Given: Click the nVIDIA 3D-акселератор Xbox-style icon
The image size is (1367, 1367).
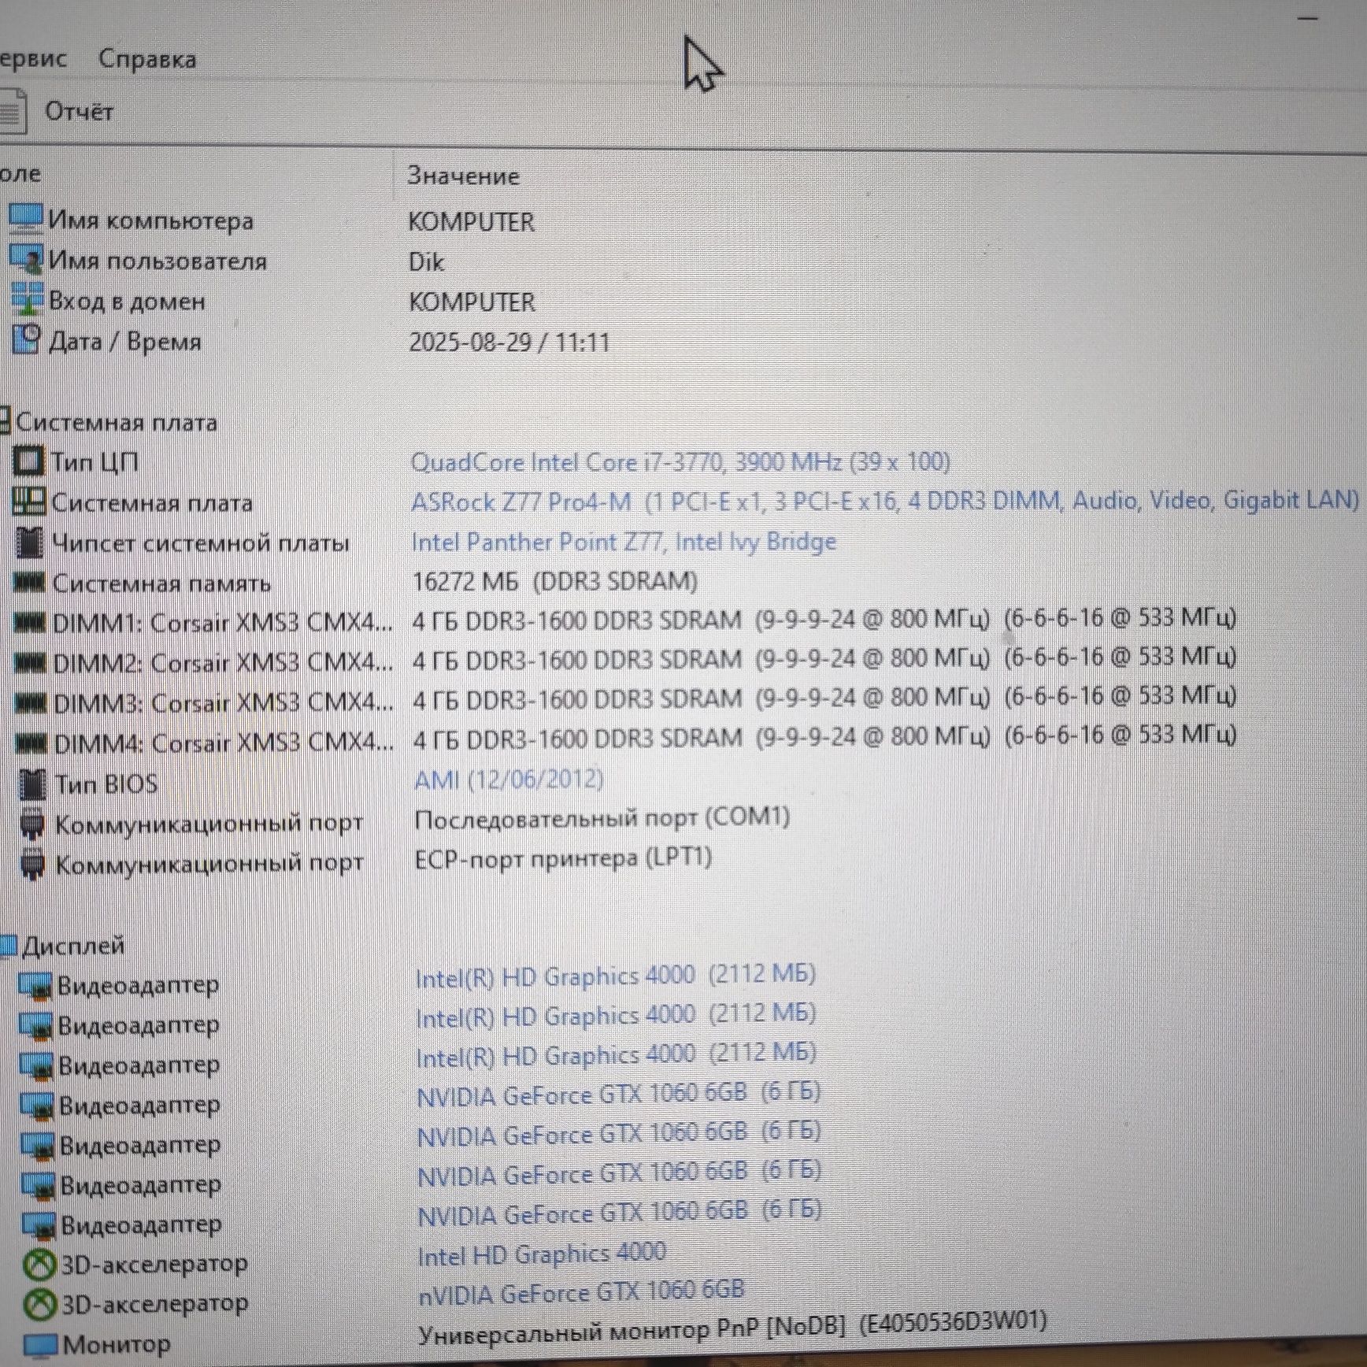Looking at the screenshot, I should coord(39,1306).
